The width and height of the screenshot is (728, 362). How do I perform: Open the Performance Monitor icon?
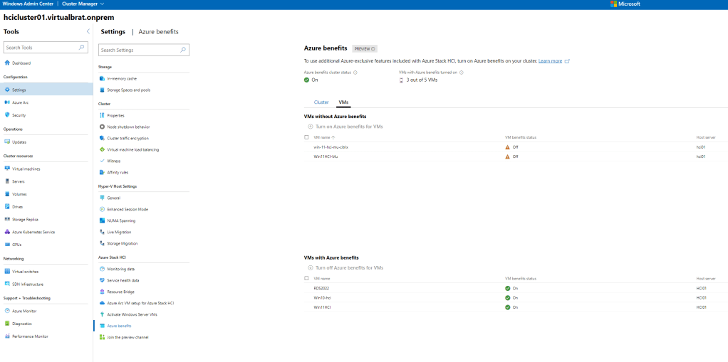[x=7, y=336]
